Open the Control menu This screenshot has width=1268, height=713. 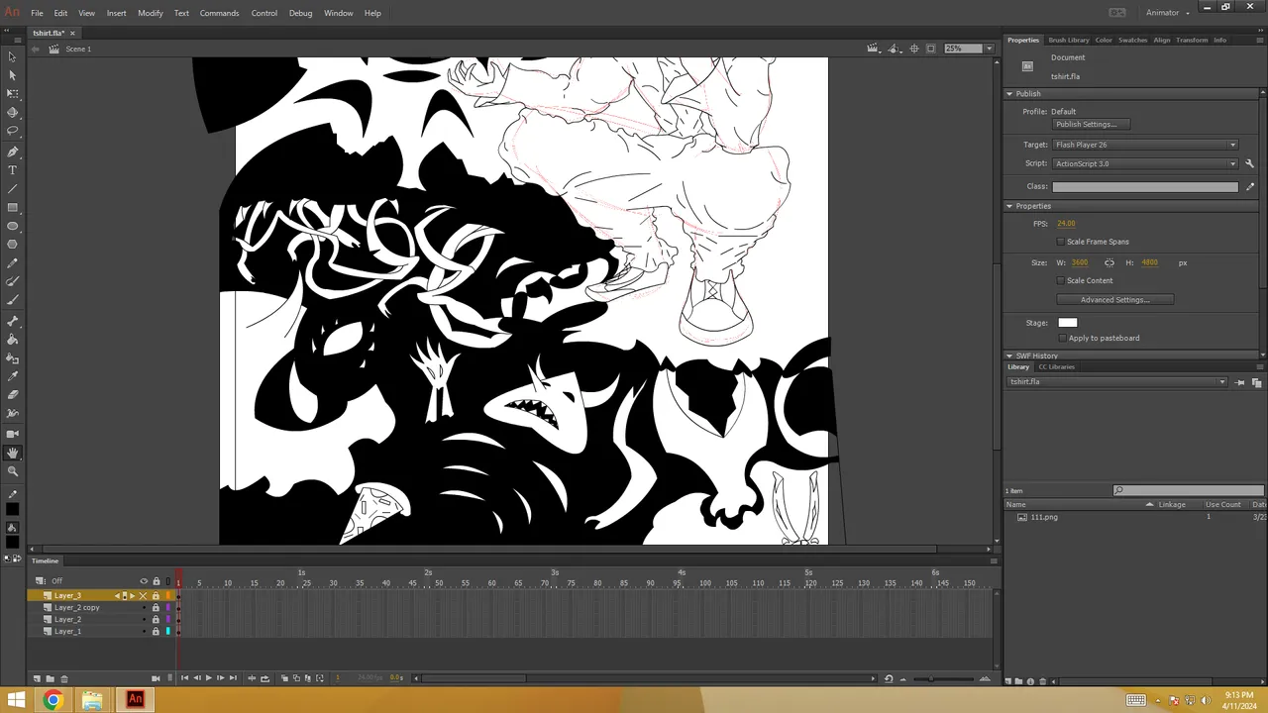tap(264, 13)
